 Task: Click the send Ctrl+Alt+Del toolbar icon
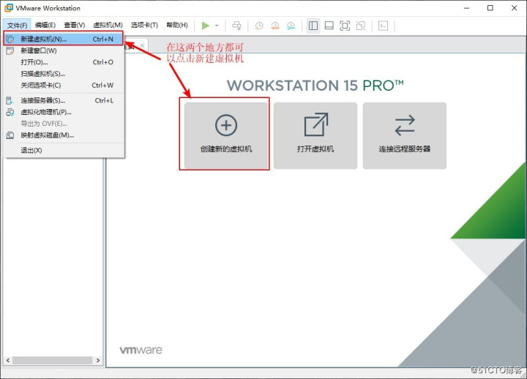(236, 26)
